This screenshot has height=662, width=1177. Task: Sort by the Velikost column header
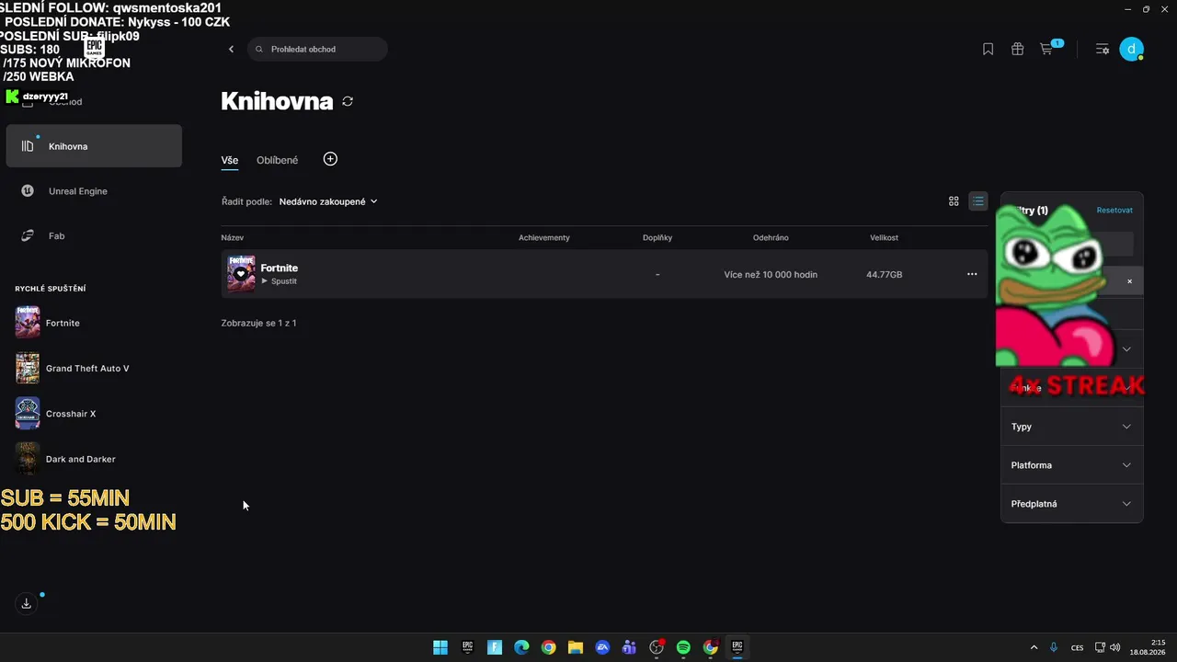(x=885, y=238)
